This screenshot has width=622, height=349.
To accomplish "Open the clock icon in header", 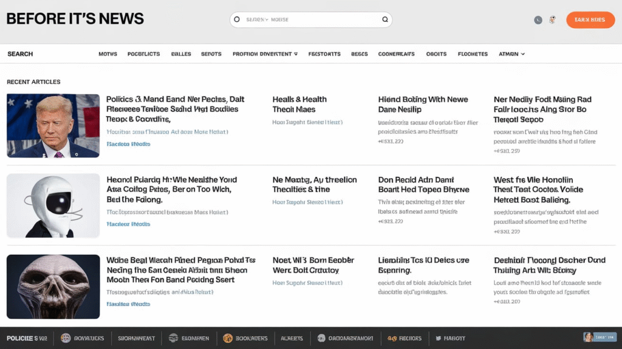I will tap(538, 20).
